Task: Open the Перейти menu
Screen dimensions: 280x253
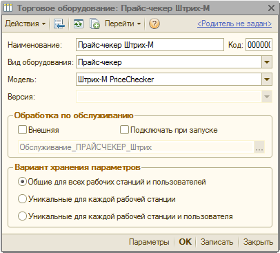Action: point(123,24)
